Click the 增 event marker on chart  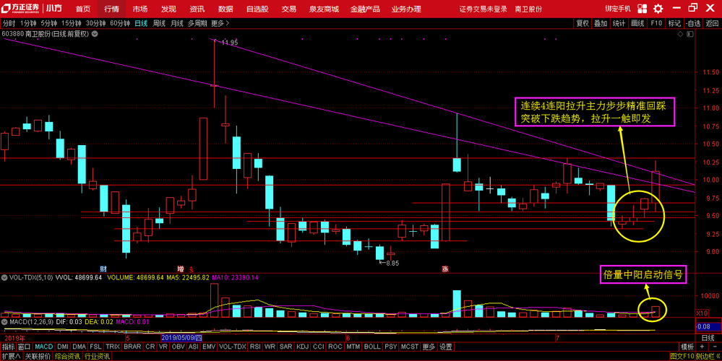181,268
